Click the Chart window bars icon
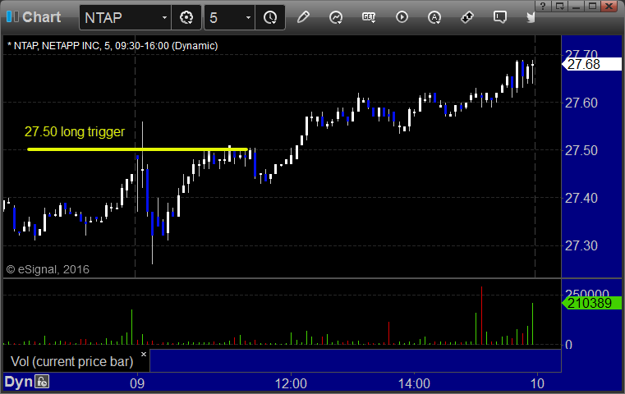The height and width of the screenshot is (394, 625). coord(13,17)
